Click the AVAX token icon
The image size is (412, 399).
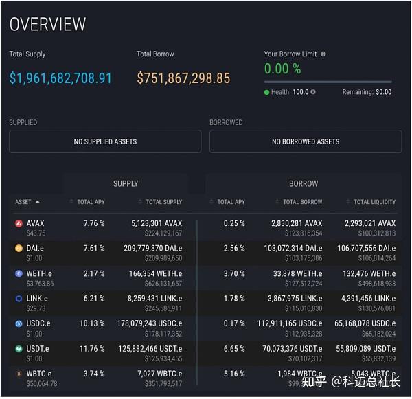coord(19,223)
